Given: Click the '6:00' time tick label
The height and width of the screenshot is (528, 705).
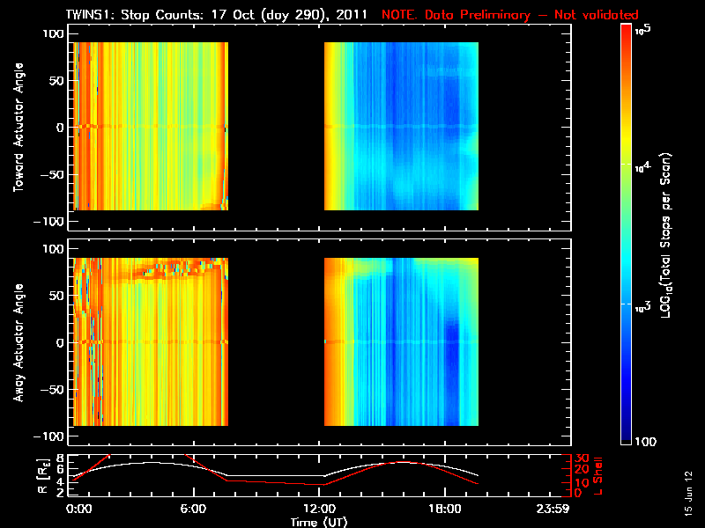Looking at the screenshot, I should click(x=193, y=509).
